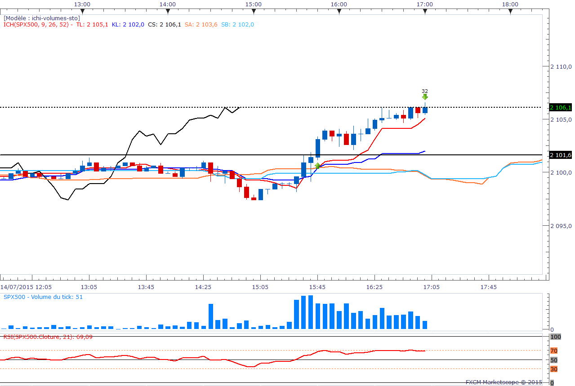Click the 13:05 time axis label
Image resolution: width=575 pixels, height=386 pixels.
pyautogui.click(x=89, y=287)
